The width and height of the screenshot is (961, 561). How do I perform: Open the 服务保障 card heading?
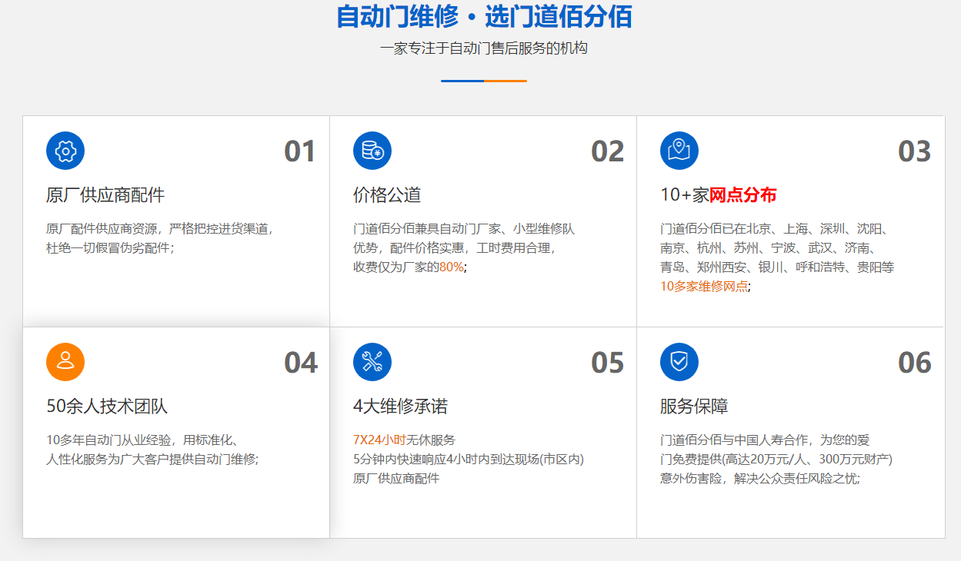[694, 407]
